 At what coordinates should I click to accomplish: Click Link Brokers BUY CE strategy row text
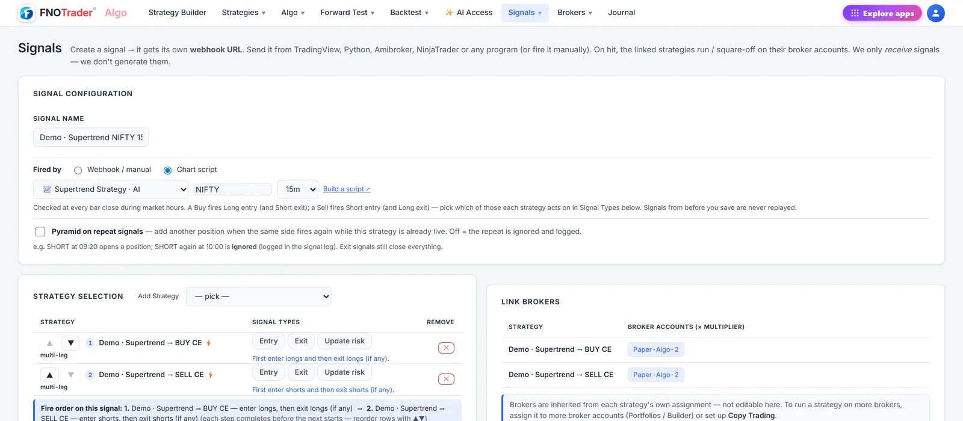point(560,349)
